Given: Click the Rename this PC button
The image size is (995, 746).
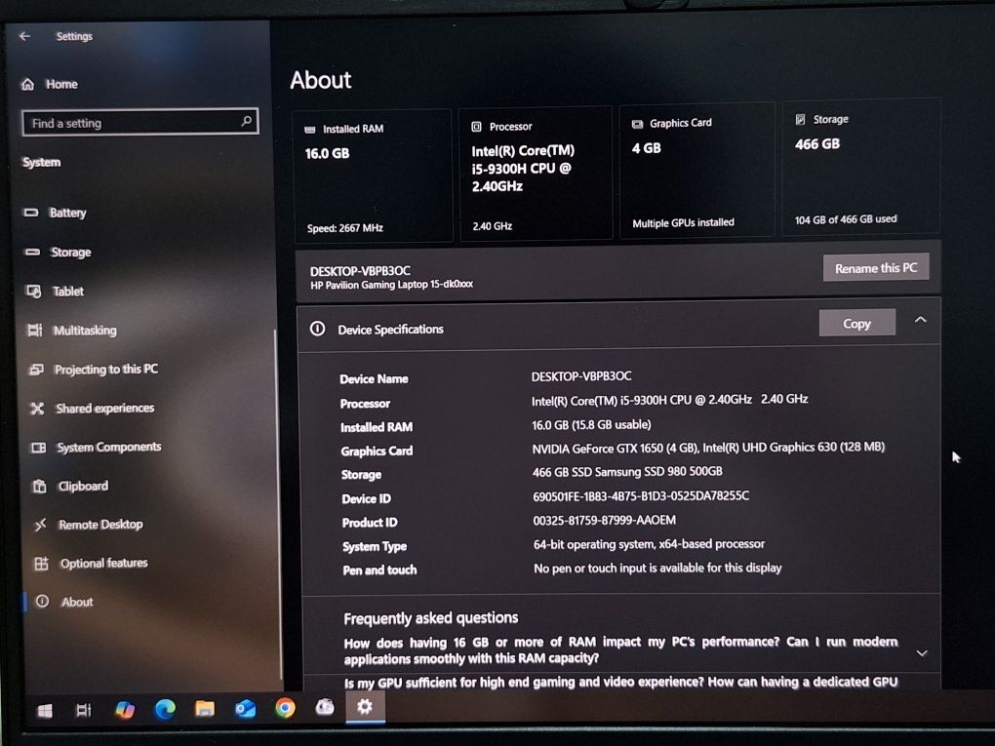Looking at the screenshot, I should tap(876, 268).
